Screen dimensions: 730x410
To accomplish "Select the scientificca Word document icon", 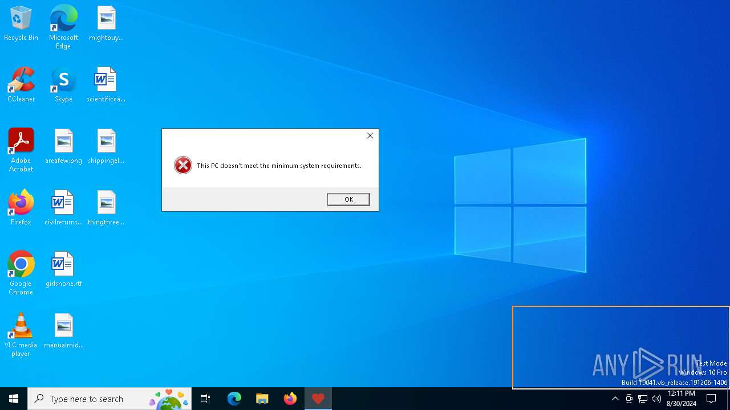I will tap(106, 85).
